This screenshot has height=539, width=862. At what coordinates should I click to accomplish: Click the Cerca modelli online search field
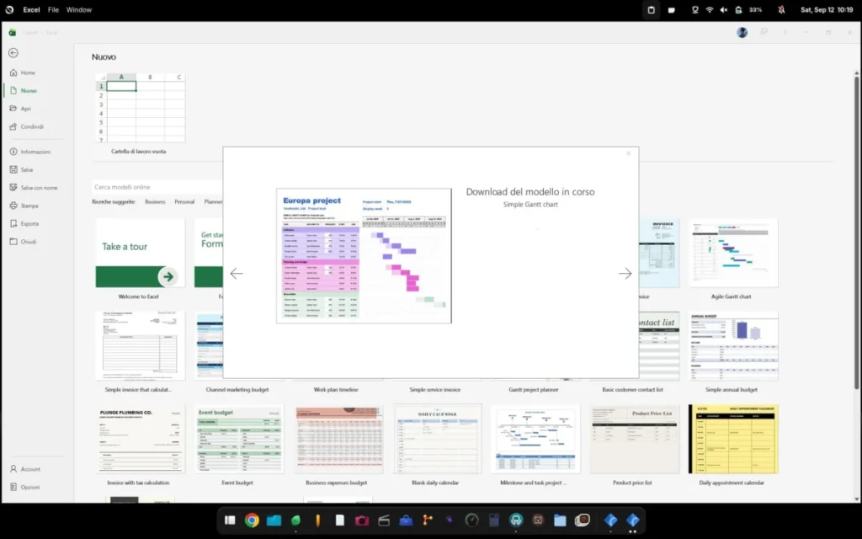(157, 187)
